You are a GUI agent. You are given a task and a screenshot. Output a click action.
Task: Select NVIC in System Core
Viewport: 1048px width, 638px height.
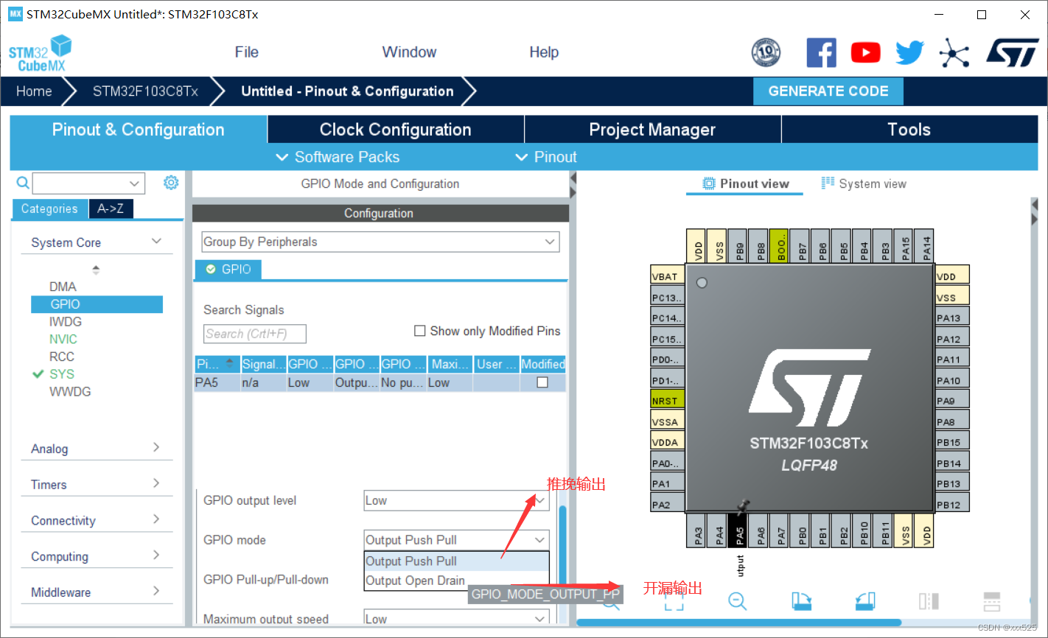point(63,339)
